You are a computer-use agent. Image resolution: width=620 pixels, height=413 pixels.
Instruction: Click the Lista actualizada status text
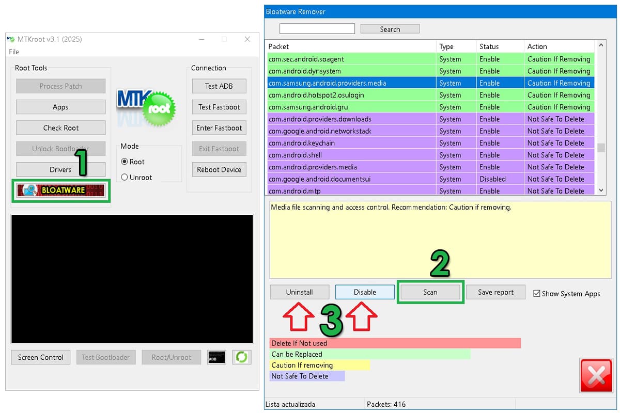pyautogui.click(x=290, y=404)
